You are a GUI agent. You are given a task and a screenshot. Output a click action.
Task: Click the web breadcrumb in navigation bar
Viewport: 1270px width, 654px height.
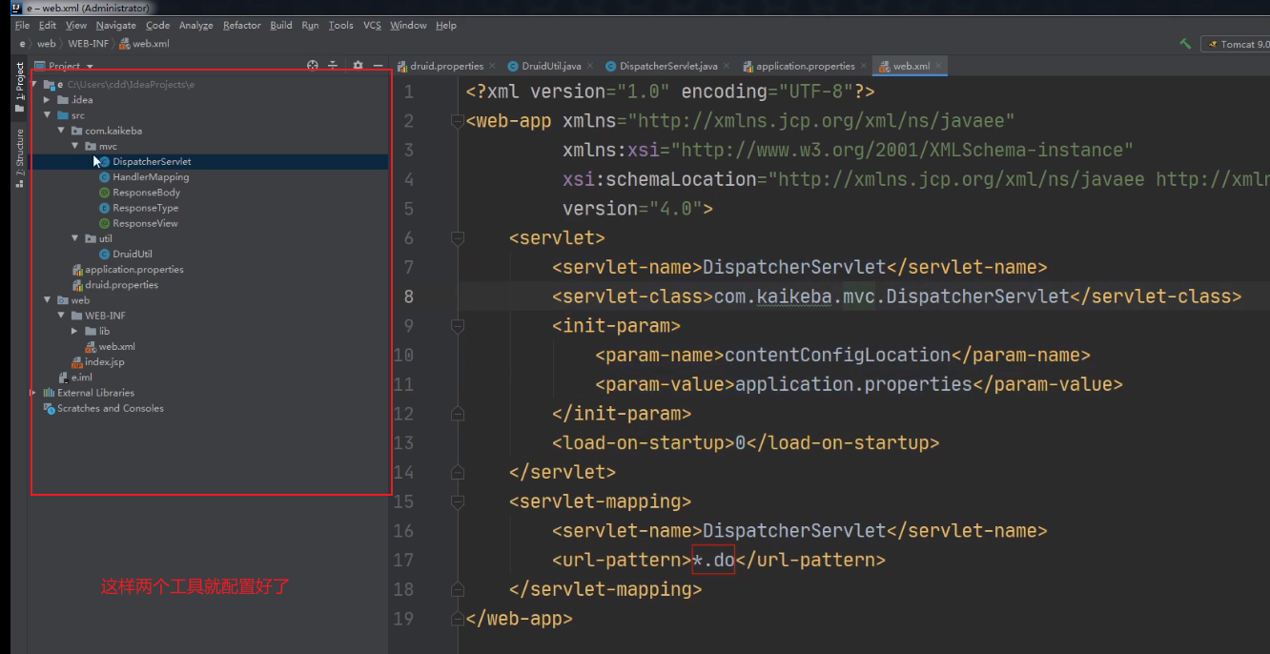47,44
